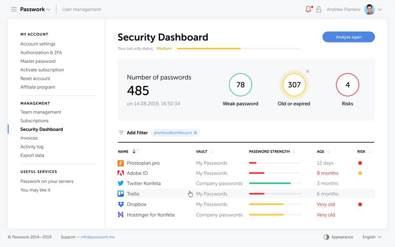
Task: Click the Add Filter icon
Action: [121, 133]
